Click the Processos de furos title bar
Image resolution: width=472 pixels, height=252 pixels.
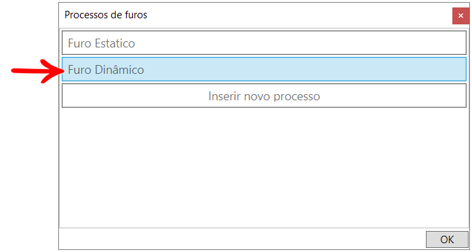[x=256, y=15]
